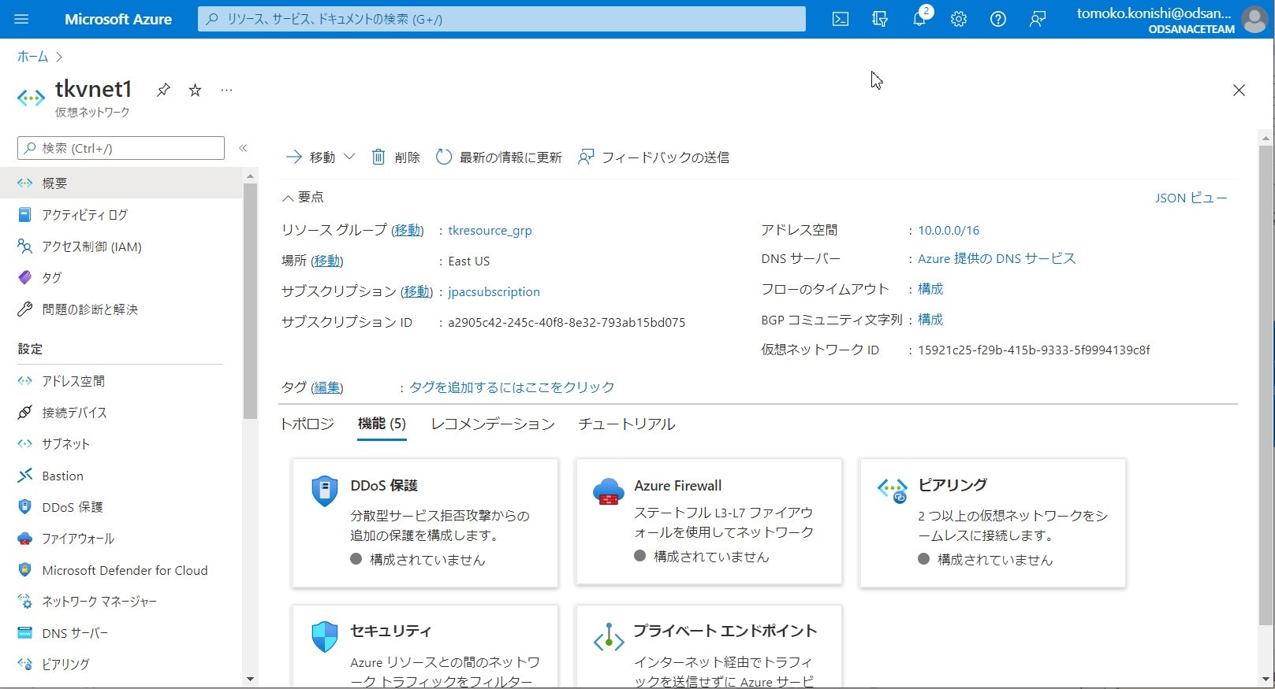The image size is (1275, 689).
Task: Collapse the 要点 section
Action: (x=303, y=197)
